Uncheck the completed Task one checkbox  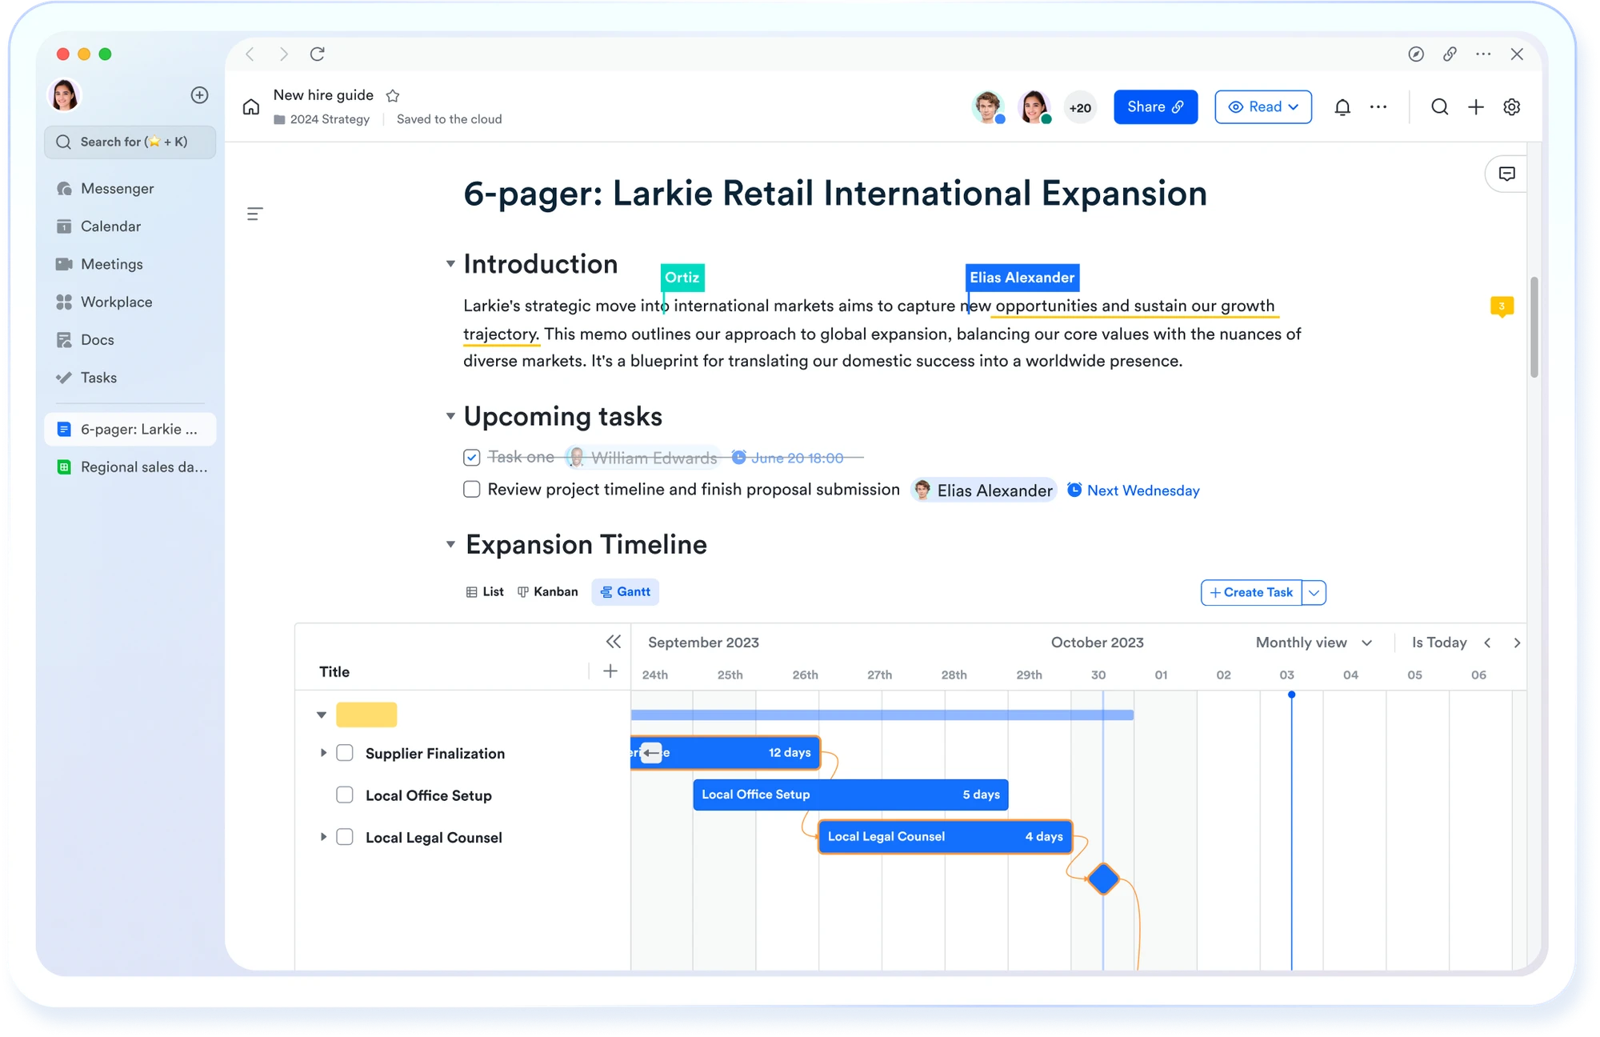[472, 458]
